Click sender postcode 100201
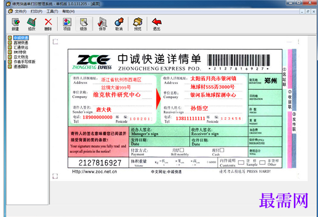Screen dimensions: 318x217 [x=140, y=119]
